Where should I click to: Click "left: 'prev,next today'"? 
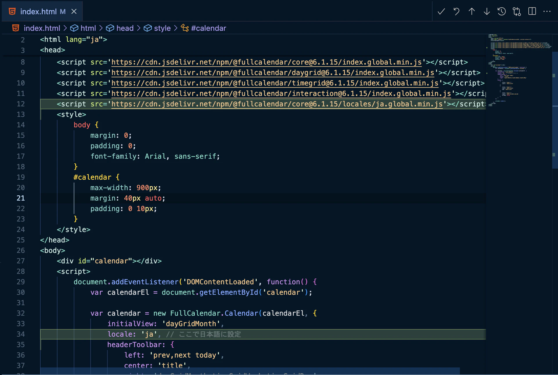point(172,355)
